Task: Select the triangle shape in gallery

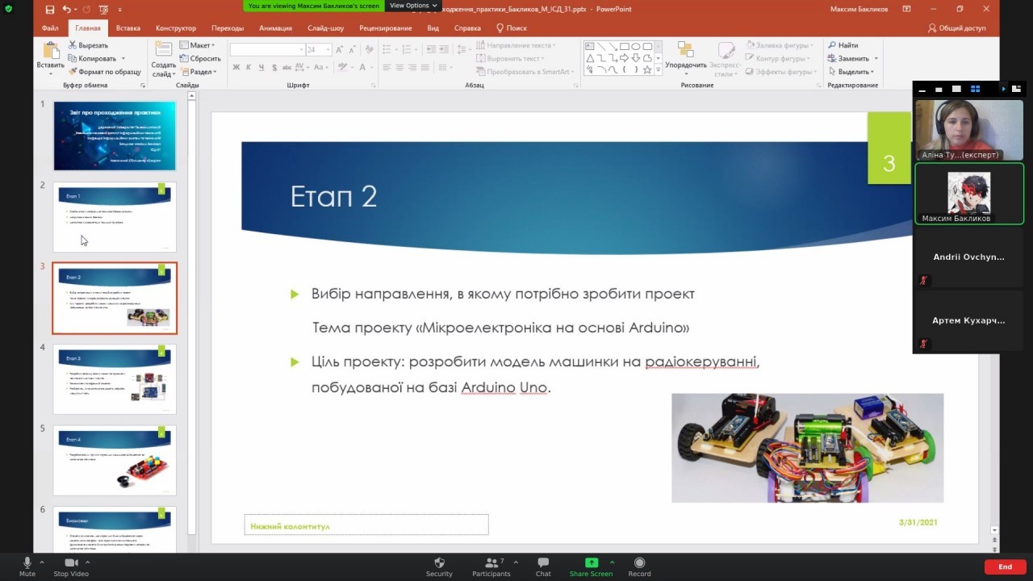Action: pyautogui.click(x=590, y=58)
